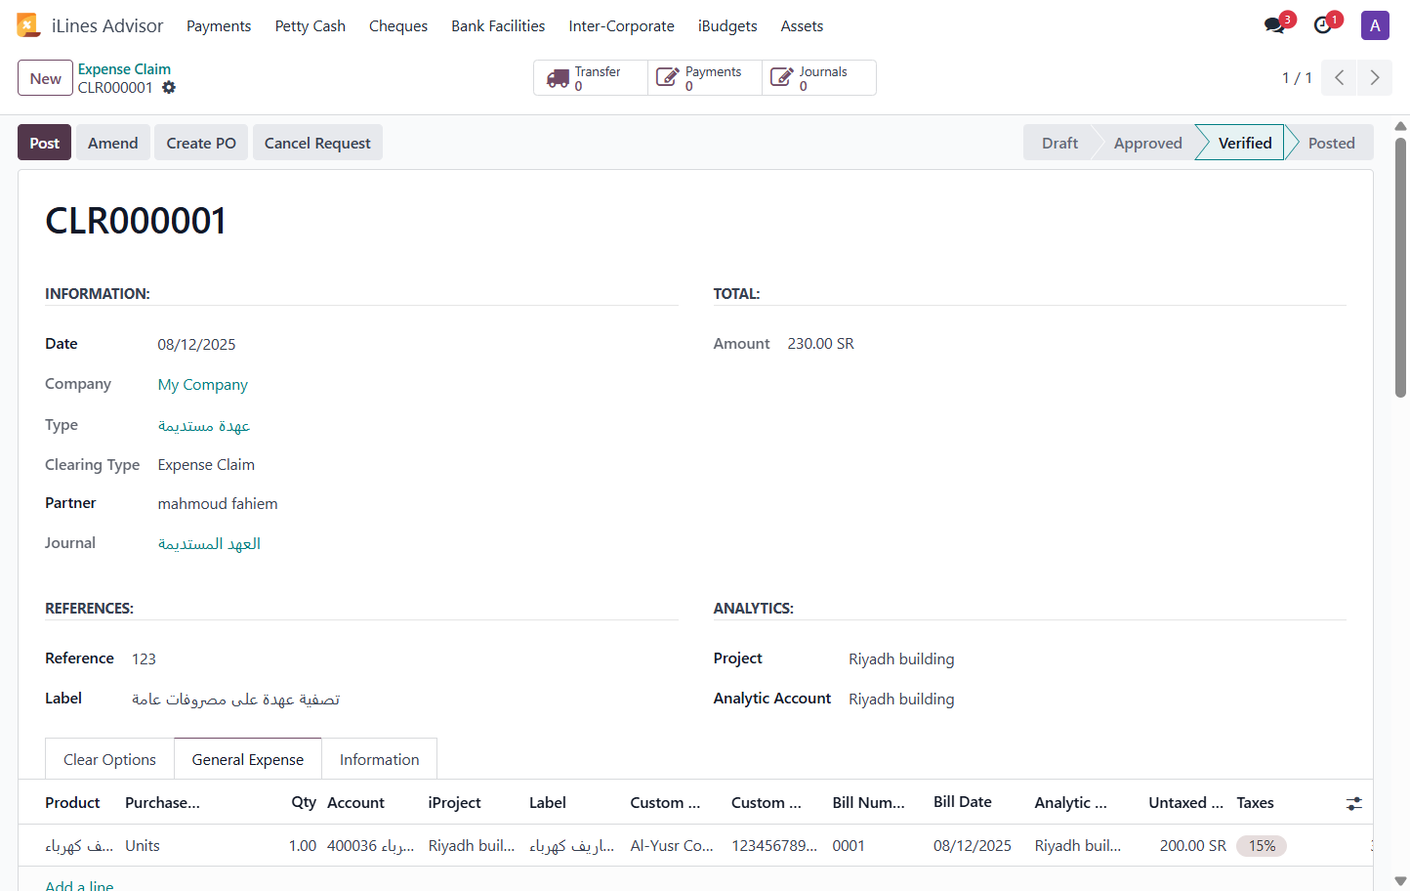Screen dimensions: 1410x891
Task: Click the Amend button
Action: (x=113, y=143)
